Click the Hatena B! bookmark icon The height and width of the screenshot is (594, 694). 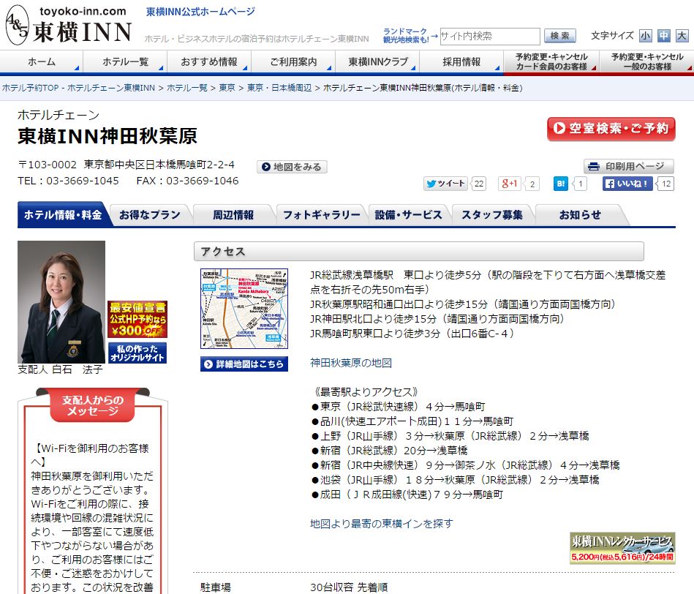(x=561, y=184)
